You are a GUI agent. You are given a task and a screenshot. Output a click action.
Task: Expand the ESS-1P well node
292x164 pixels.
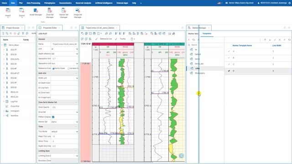[4, 50]
